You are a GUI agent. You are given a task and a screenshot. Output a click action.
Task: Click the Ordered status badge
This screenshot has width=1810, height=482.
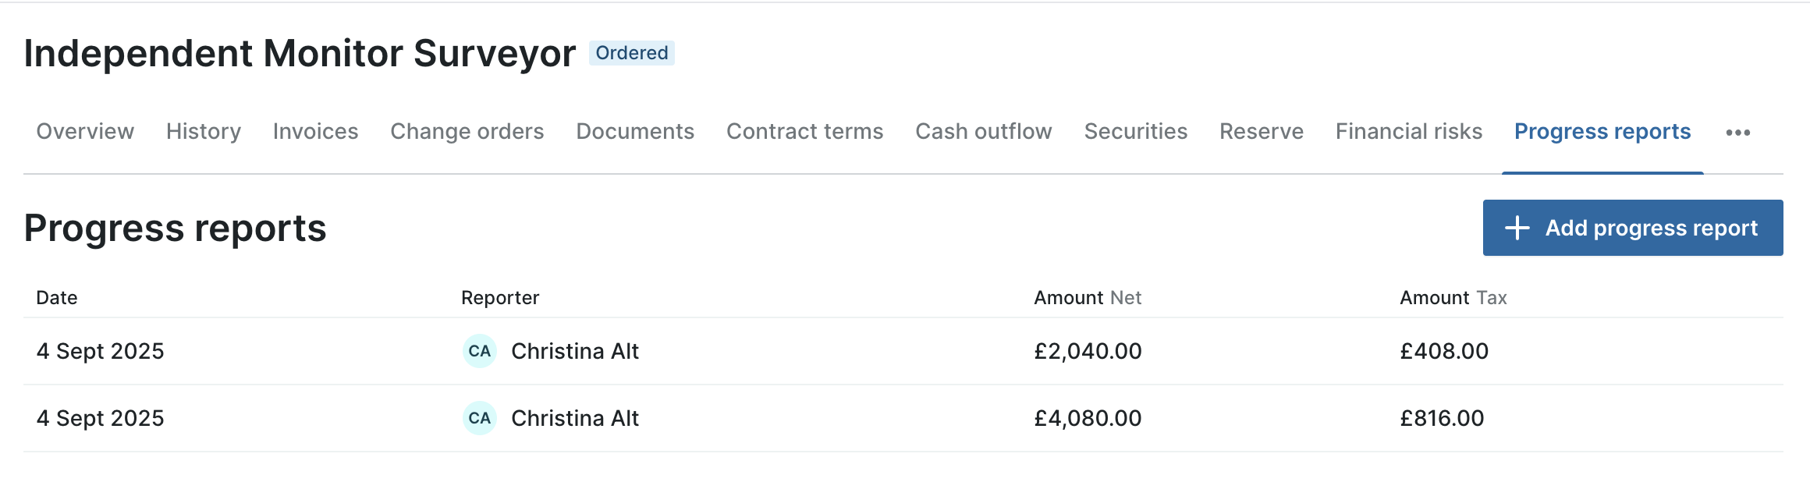point(632,53)
